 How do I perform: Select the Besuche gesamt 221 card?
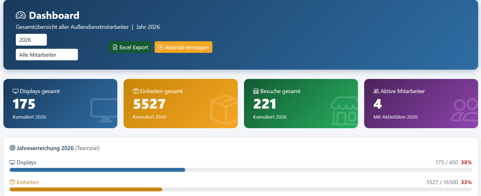click(301, 103)
